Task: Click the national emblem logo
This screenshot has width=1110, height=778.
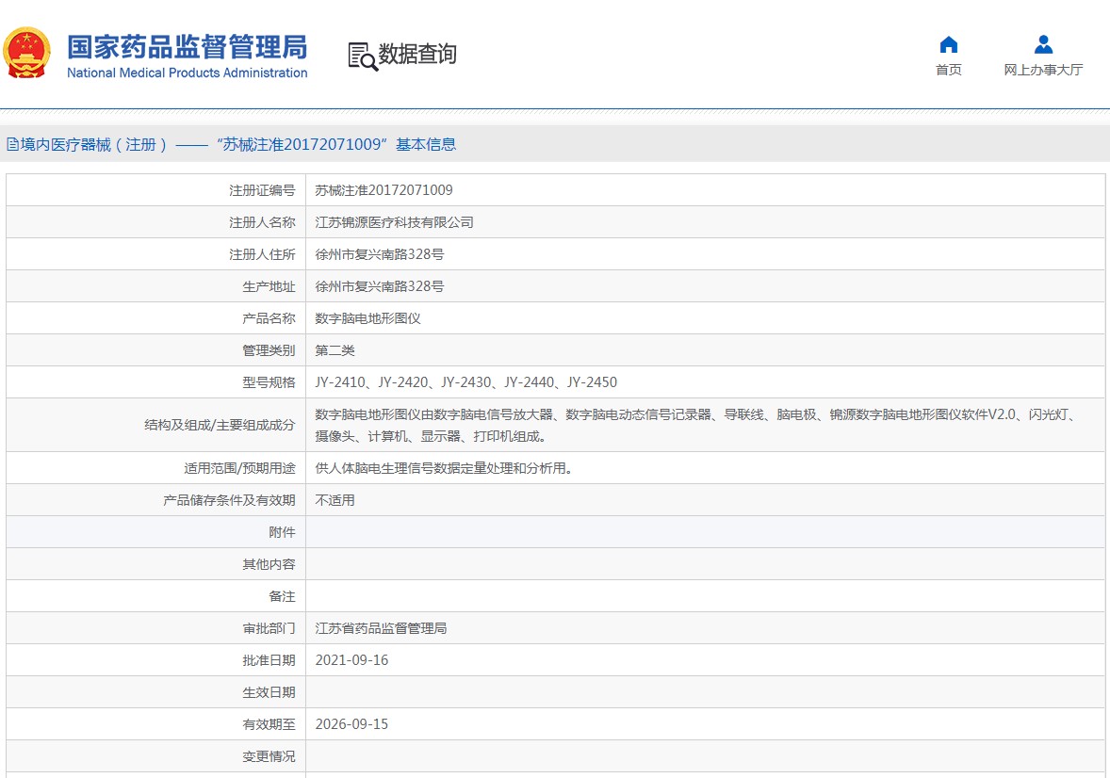Action: tap(27, 54)
